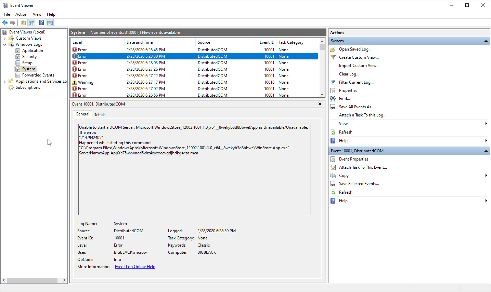The height and width of the screenshot is (292, 491).
Task: Select the error event logged at 6:28:03 PM
Action: (x=194, y=63)
